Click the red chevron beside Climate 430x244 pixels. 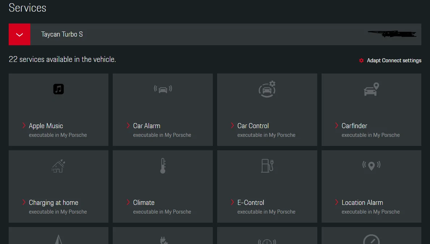tap(128, 202)
